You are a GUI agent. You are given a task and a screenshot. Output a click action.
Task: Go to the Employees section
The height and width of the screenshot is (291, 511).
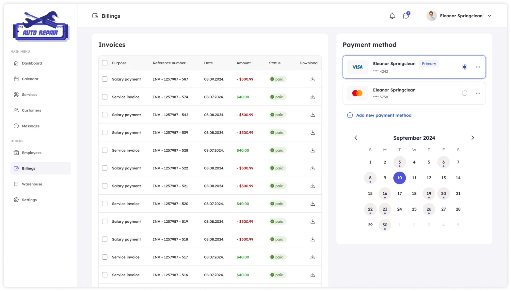(41, 153)
